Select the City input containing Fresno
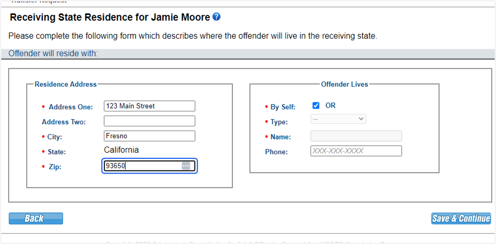 tap(149, 136)
